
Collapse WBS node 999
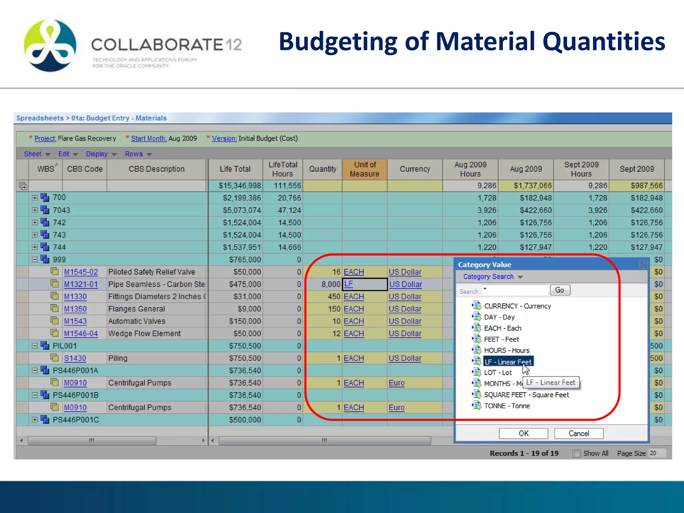point(35,260)
